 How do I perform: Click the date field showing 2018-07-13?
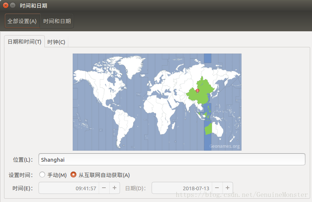coord(182,188)
